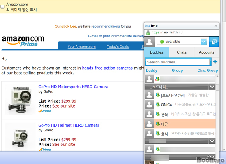Click the imo logo in the title bar
The width and height of the screenshot is (226, 164).
point(148,26)
